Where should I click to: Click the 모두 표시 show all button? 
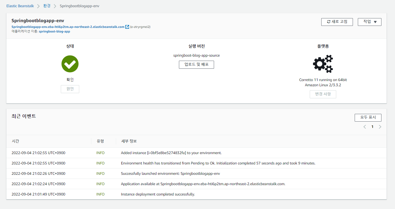point(368,118)
